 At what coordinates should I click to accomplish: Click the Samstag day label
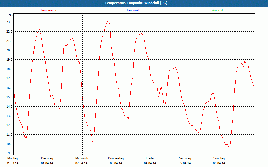(185, 158)
